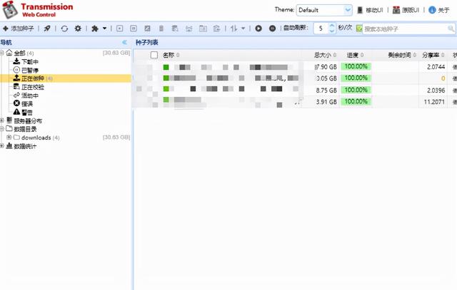Screen dimensions: 457x290
Task: Click the pause selected torrent icon
Action: (134, 29)
